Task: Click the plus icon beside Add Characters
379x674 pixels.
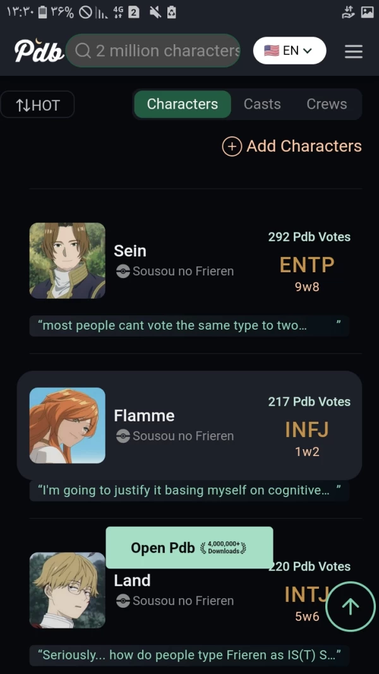Action: [232, 147]
